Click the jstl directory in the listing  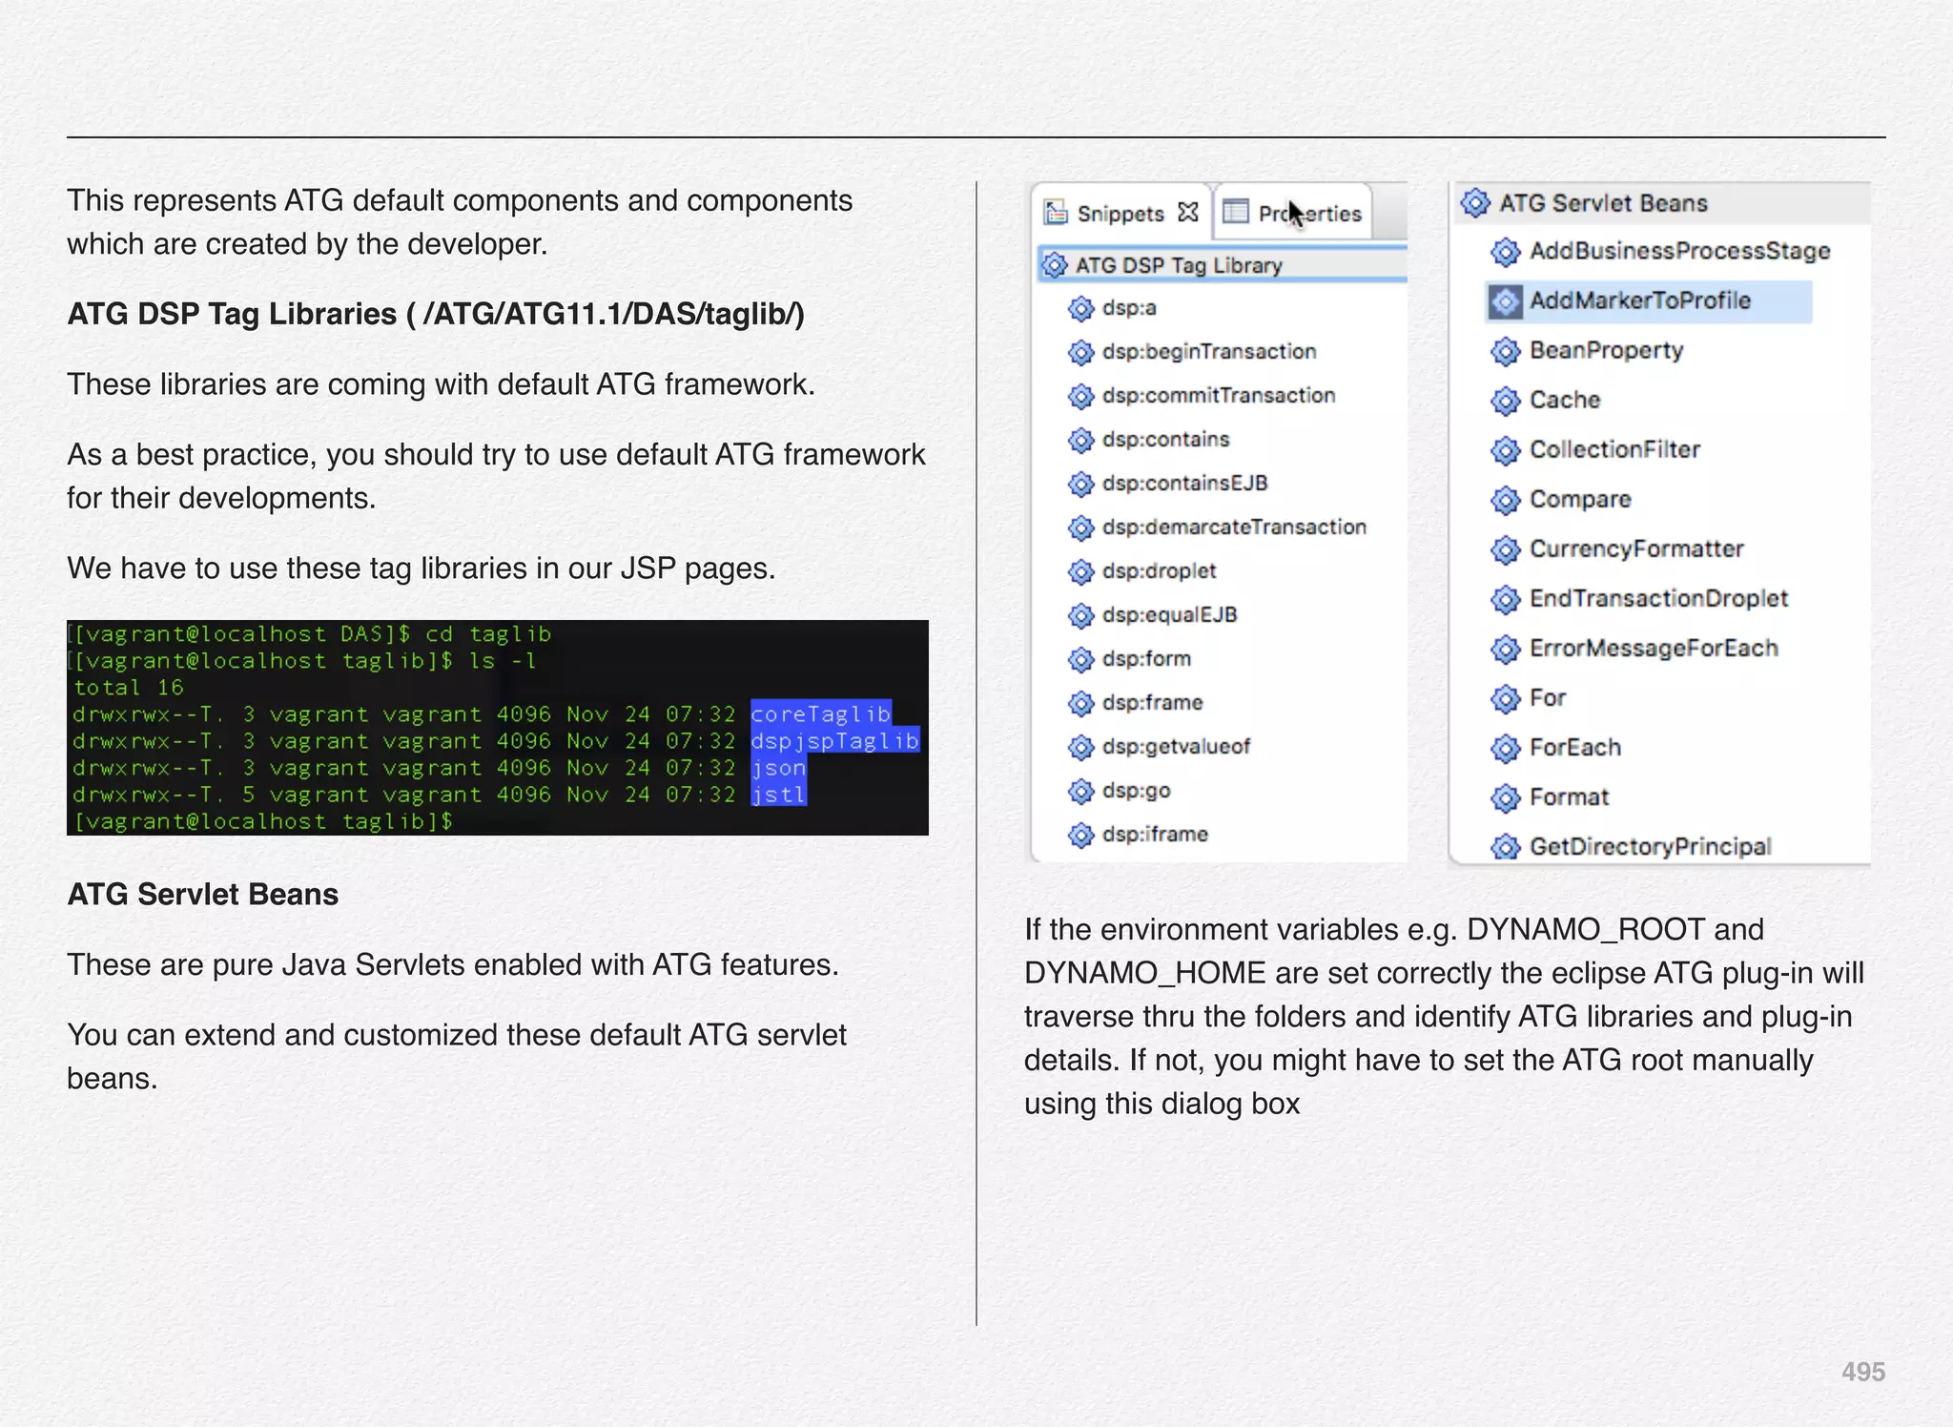pyautogui.click(x=778, y=794)
